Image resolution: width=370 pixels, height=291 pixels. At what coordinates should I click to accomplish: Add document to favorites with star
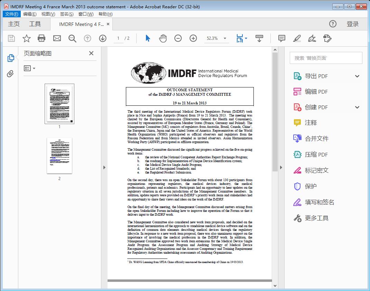point(26,38)
